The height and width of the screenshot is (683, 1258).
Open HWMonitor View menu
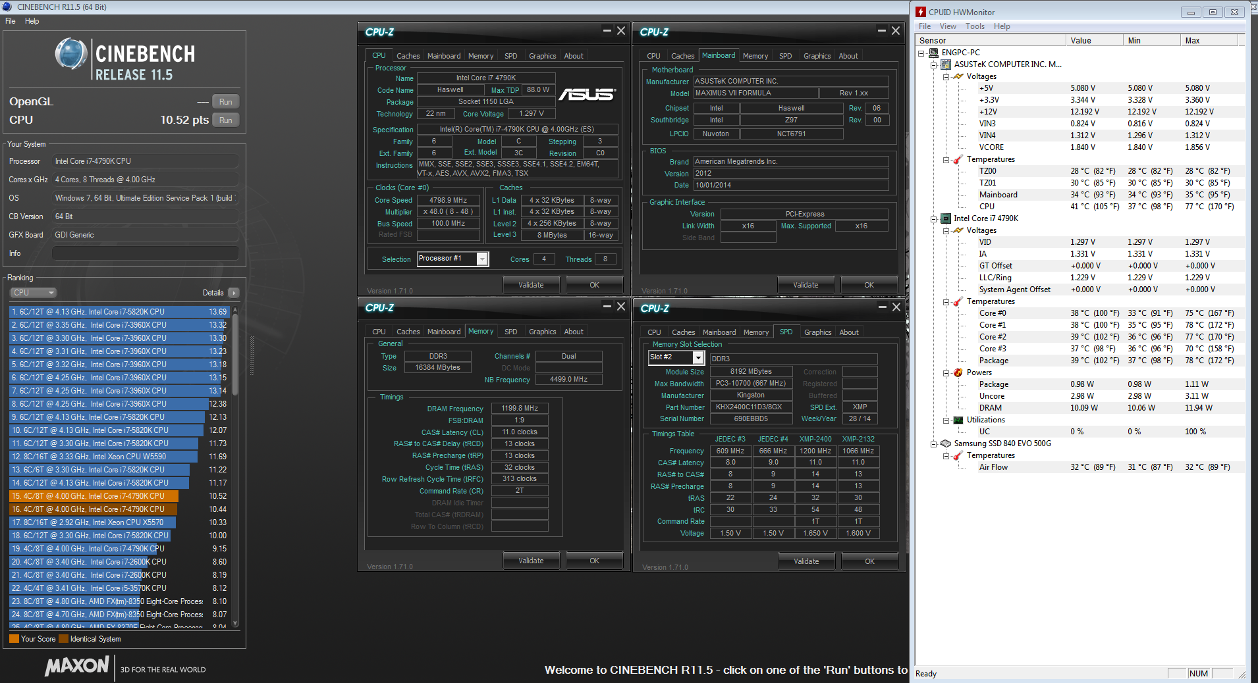click(948, 26)
